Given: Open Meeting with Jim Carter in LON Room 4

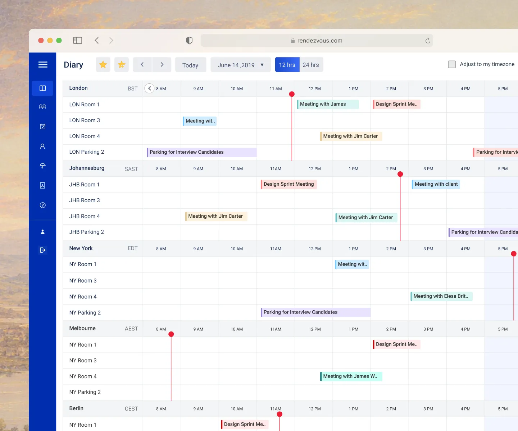Looking at the screenshot, I should 351,136.
